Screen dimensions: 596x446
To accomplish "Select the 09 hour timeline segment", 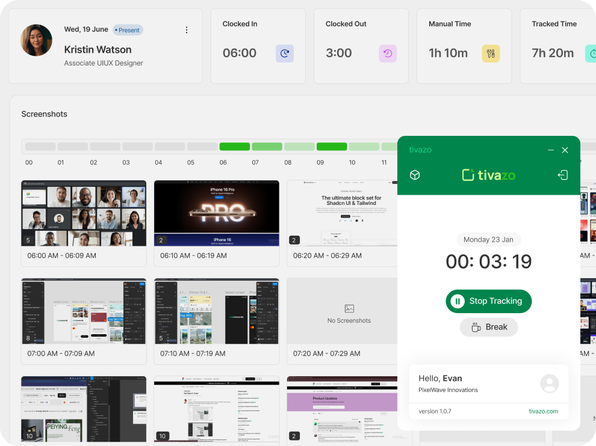I will point(332,147).
